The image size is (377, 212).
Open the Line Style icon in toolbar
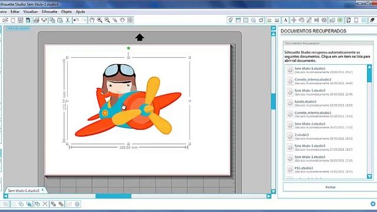[277, 20]
